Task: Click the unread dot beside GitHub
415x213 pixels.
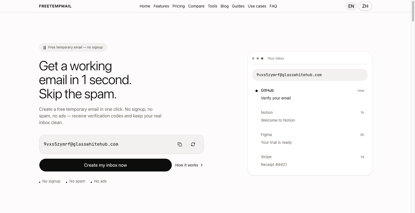Action: tap(257, 91)
